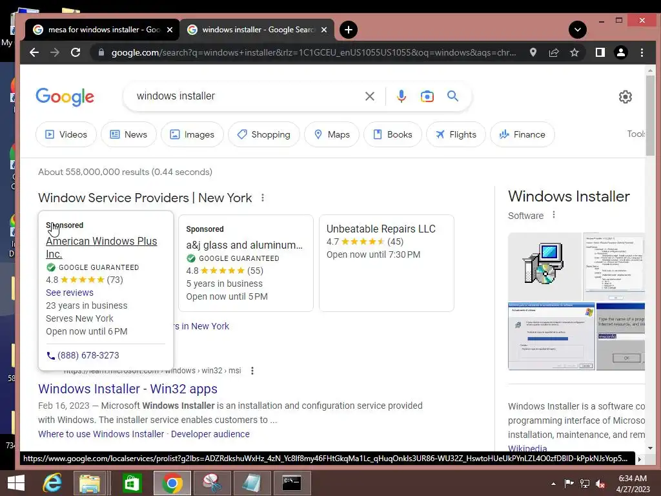Open the Windows Installer icon thumbnail
Viewport: 661px width, 496px height.
pyautogui.click(x=545, y=267)
